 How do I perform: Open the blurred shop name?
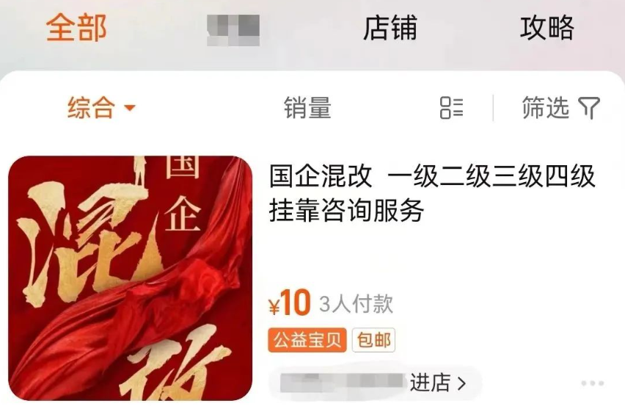tap(342, 383)
